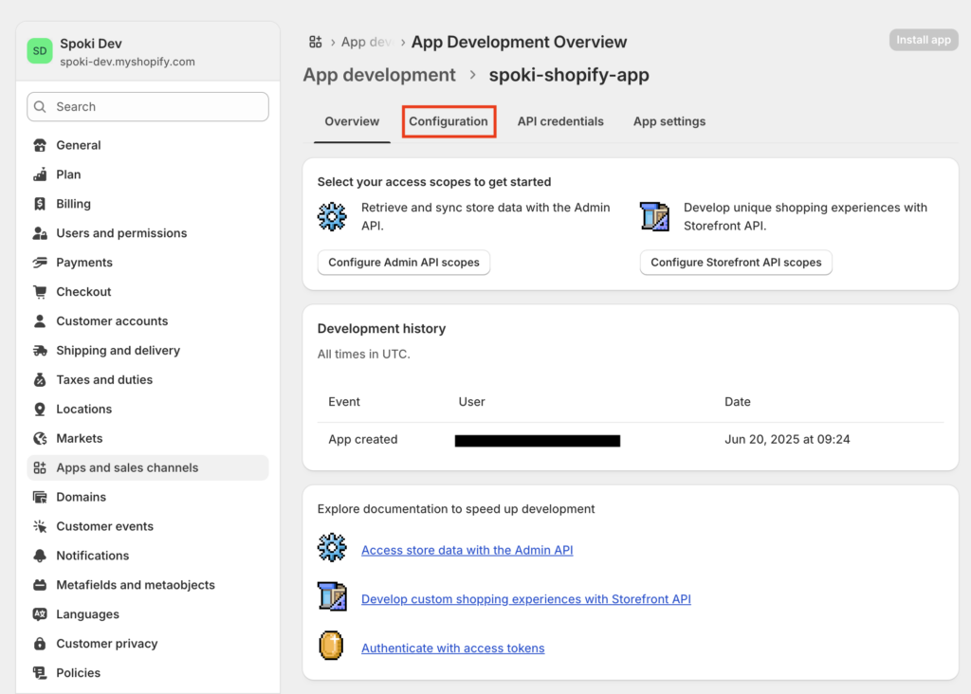
Task: Click the Notifications bell icon
Action: pos(40,556)
